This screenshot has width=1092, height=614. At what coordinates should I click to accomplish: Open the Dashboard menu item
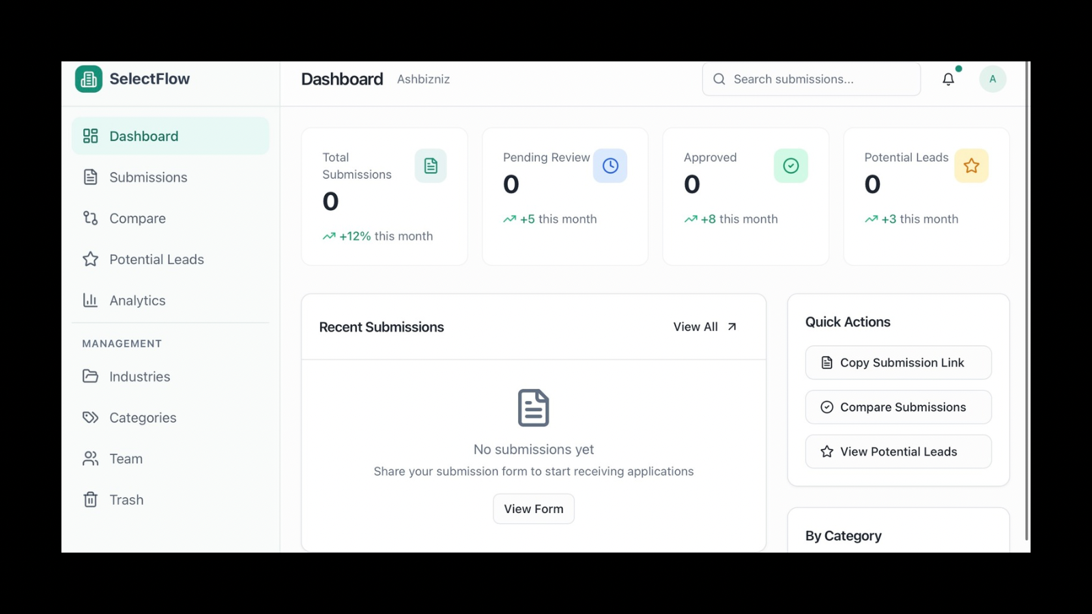(x=143, y=136)
